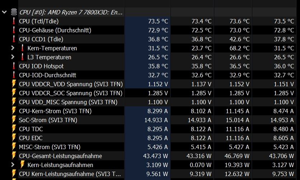
Task: Click the 8.480 A CPU TDC average value
Action: pyautogui.click(x=283, y=129)
